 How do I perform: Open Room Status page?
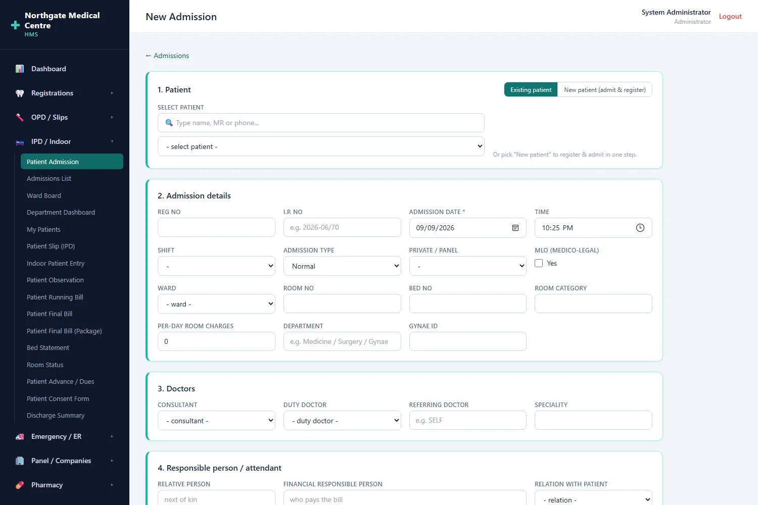pos(45,365)
